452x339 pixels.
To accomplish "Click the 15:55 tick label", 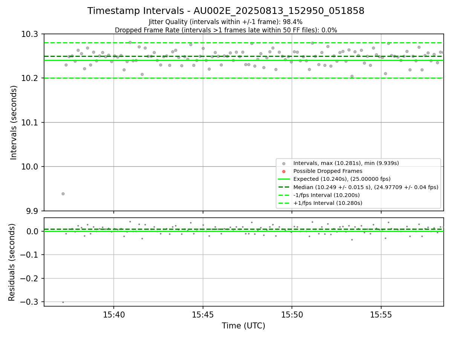I will point(381,314).
